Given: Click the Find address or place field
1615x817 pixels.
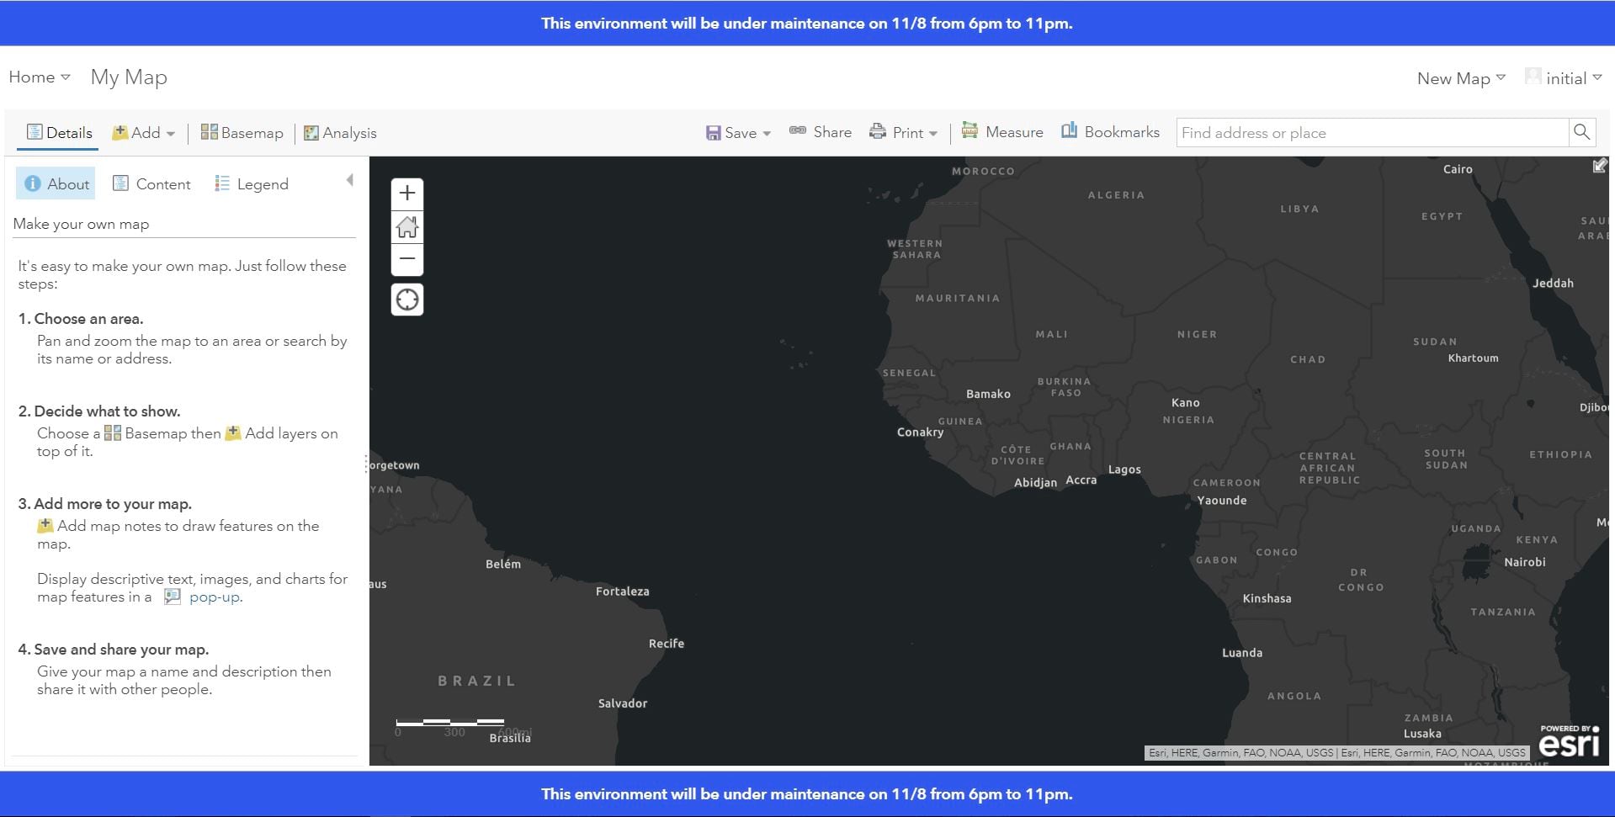Looking at the screenshot, I should [x=1347, y=132].
